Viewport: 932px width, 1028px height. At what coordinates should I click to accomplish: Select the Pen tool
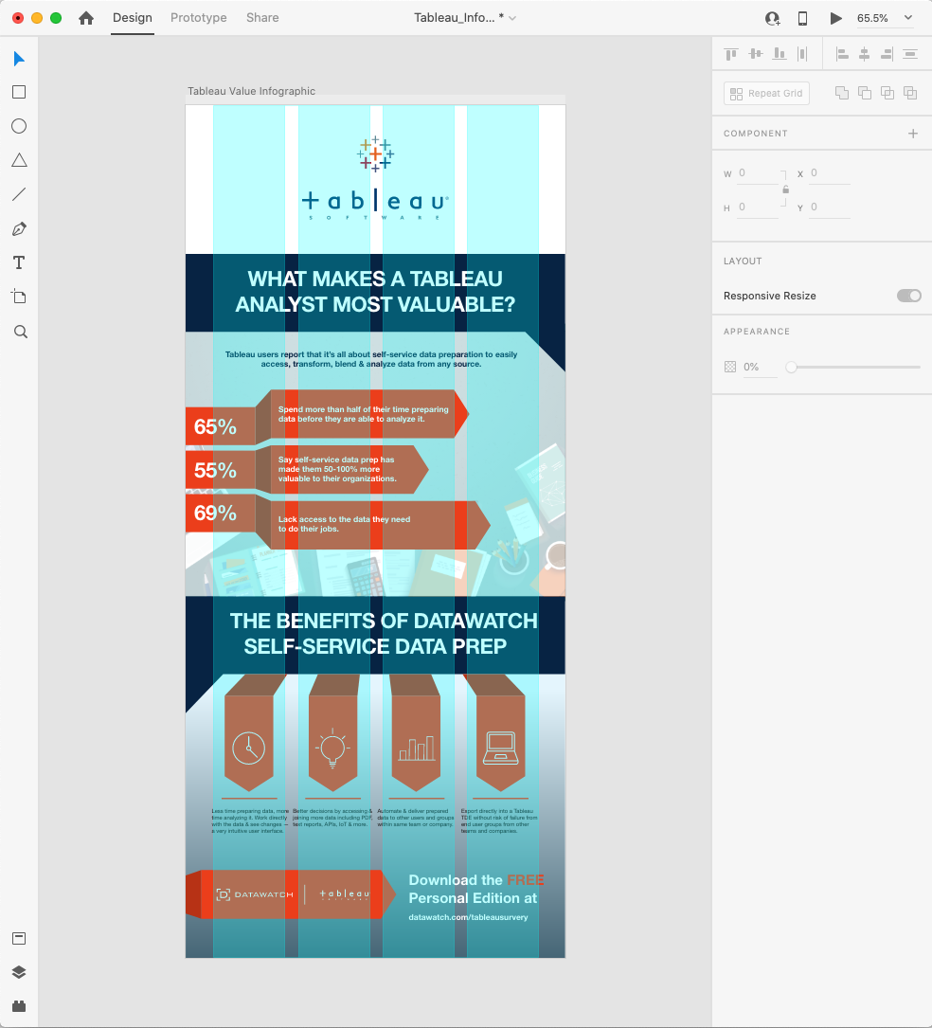[x=19, y=228]
